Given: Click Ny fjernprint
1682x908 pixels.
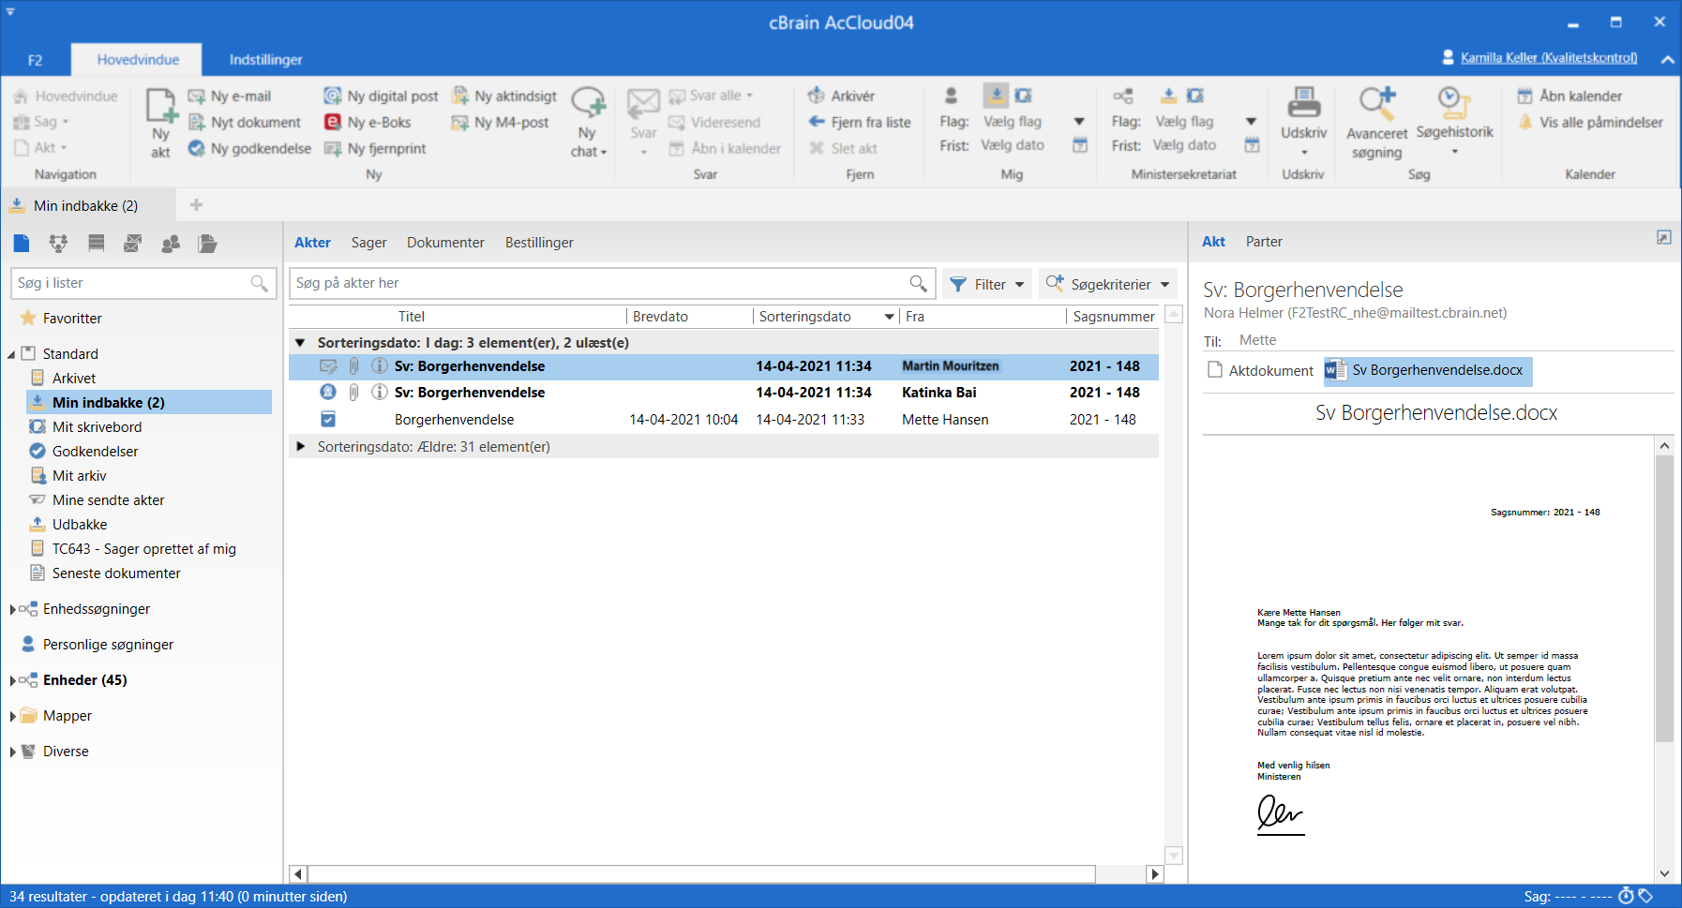Looking at the screenshot, I should [375, 148].
